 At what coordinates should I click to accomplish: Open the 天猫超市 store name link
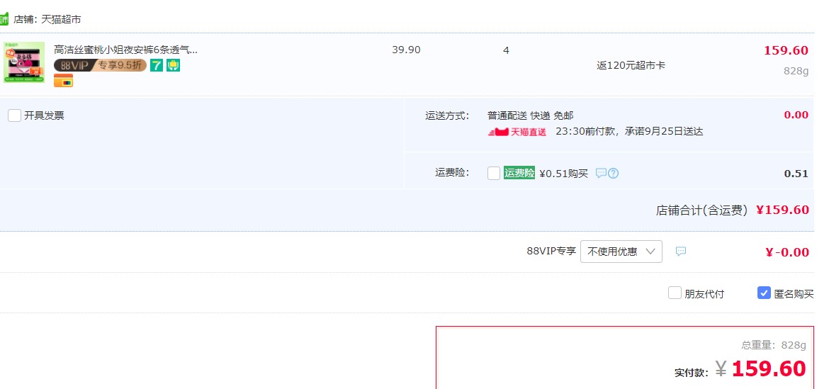point(62,20)
